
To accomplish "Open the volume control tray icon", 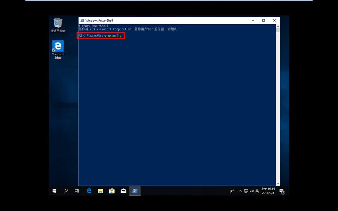I will point(251,191).
